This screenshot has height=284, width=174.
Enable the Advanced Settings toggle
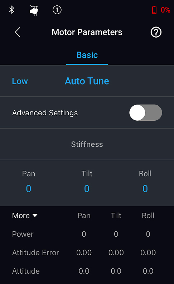[146, 112]
